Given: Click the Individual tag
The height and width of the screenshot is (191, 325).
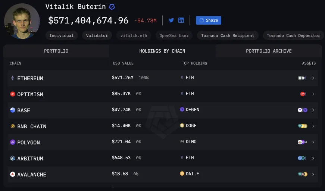Looking at the screenshot, I should (x=61, y=35).
